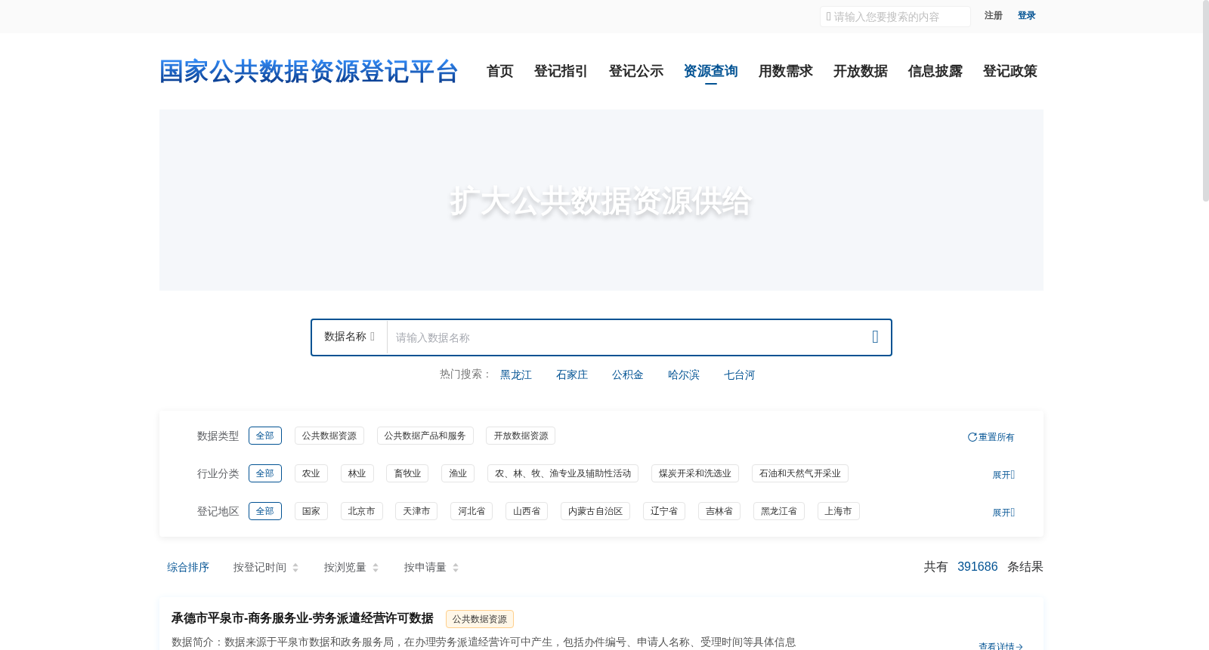Filter region by 辽宁省

664,511
